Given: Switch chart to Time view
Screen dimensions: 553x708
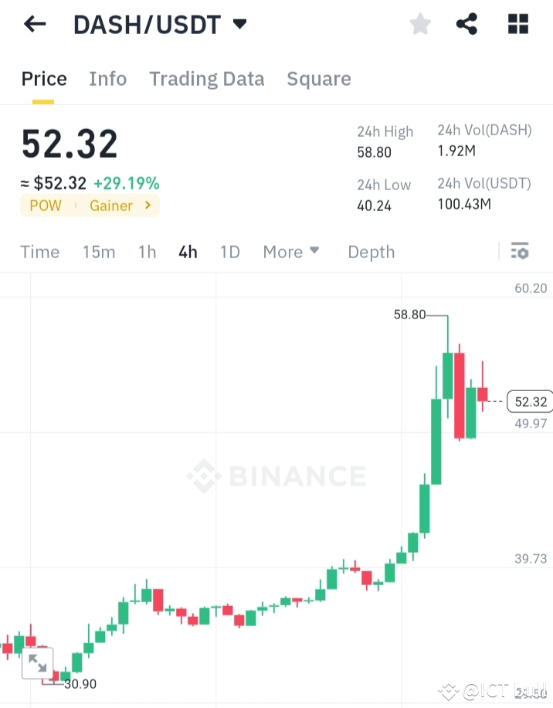Looking at the screenshot, I should [39, 252].
